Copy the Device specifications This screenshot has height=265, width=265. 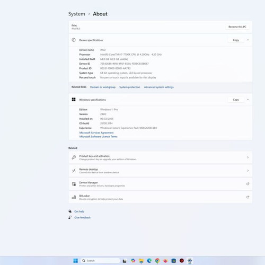[236, 40]
